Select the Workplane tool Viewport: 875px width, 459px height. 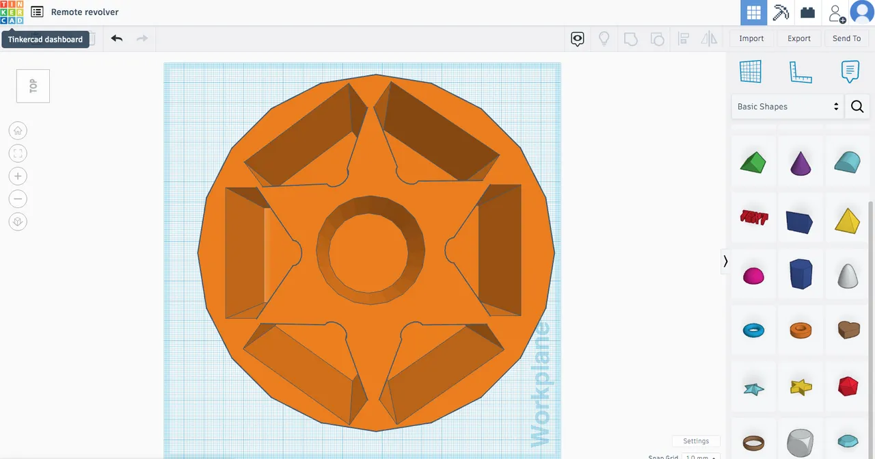coord(750,71)
